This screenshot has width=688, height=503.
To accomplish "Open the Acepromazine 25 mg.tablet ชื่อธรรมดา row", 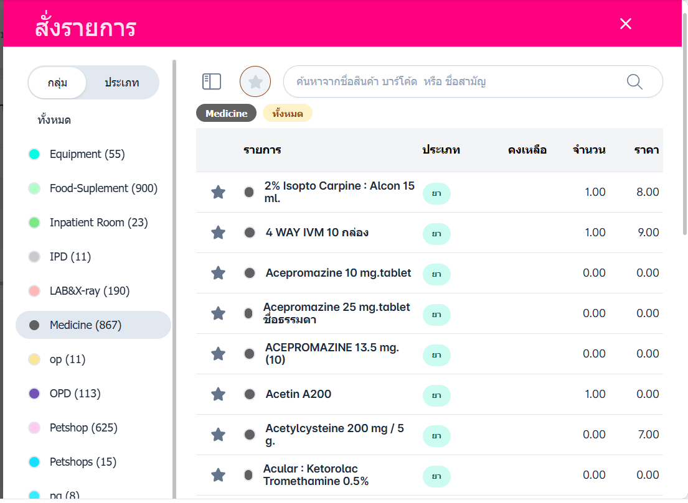I will tap(429, 313).
